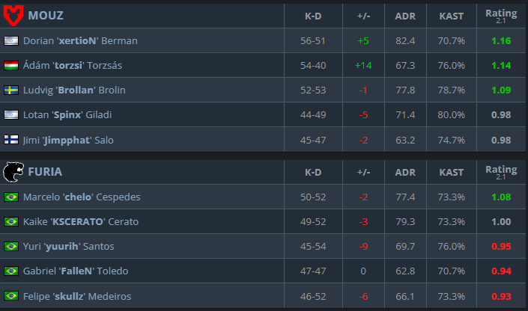
Task: Click the Israel flag beside xertioN
Action: tap(11, 40)
